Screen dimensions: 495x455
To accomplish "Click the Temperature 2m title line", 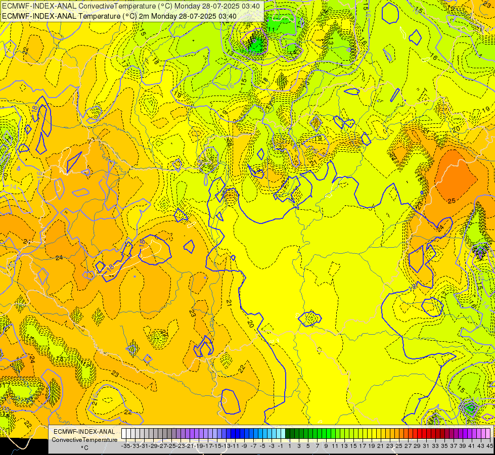I will coord(119,16).
